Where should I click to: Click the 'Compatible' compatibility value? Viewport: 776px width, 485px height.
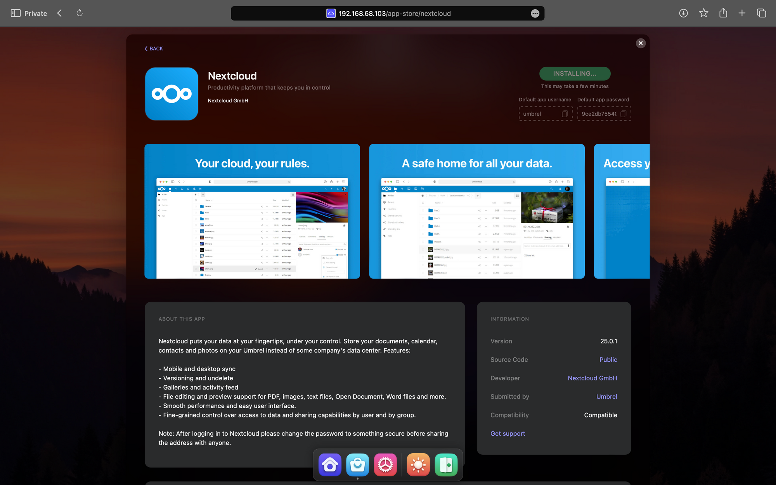pyautogui.click(x=601, y=415)
